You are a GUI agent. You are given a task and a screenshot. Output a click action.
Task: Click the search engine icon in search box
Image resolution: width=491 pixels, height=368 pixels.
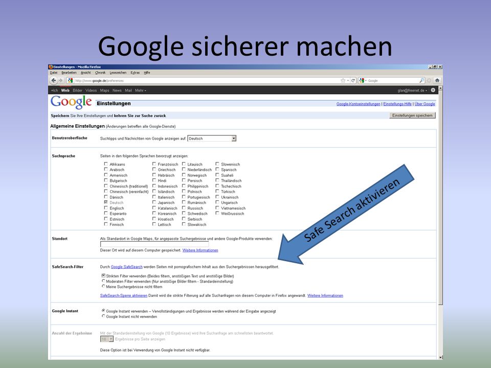coord(362,80)
